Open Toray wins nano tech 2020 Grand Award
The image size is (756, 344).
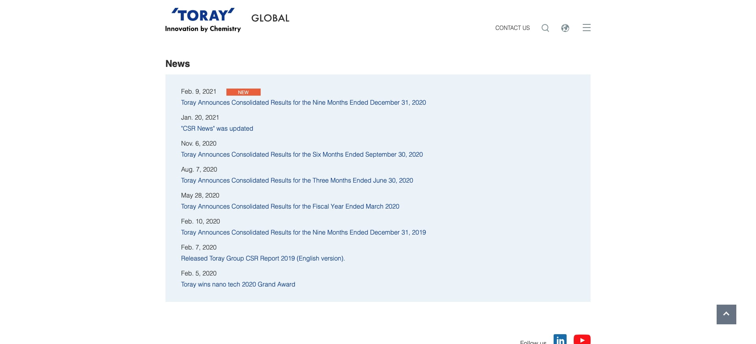point(238,284)
